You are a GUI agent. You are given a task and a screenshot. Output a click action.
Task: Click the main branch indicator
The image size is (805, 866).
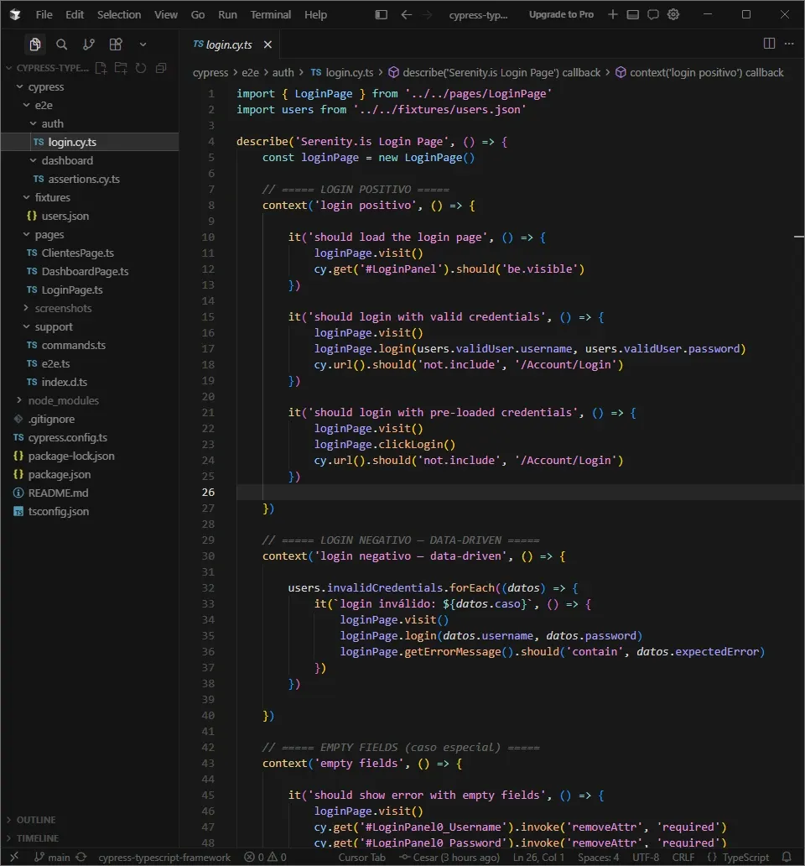[x=53, y=857]
